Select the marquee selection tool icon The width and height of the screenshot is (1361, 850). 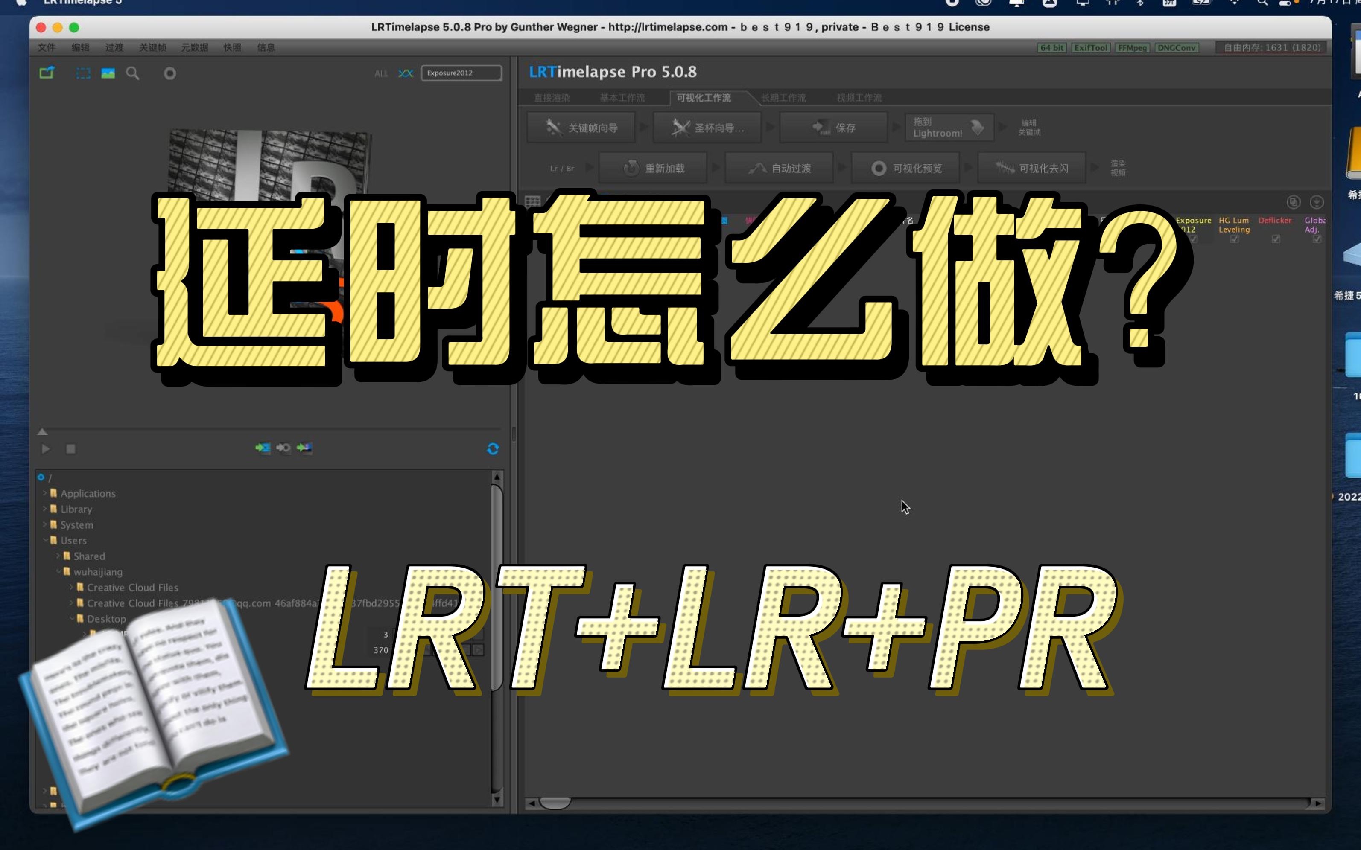[83, 73]
